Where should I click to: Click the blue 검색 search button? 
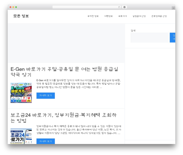coord(172,37)
